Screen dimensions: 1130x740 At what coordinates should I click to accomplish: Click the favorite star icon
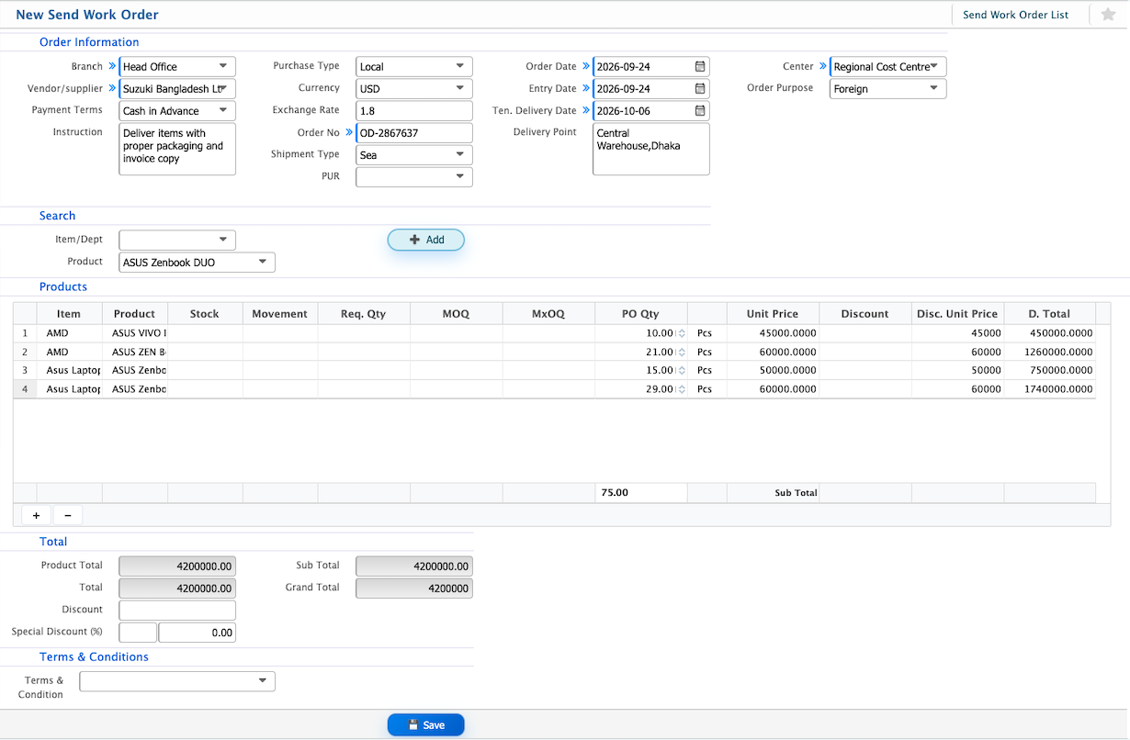(x=1108, y=15)
